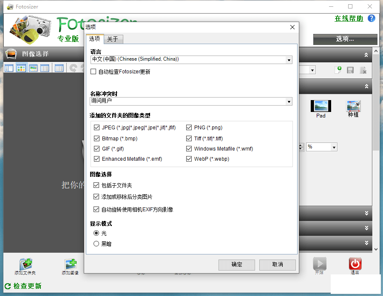Toggle sort images after add/remove checkbox
Screen dimensions: 383x296
tap(96, 197)
